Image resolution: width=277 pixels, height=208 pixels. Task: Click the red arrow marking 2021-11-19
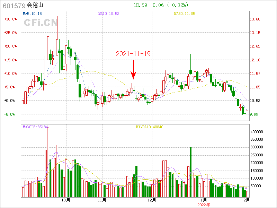tap(133, 70)
